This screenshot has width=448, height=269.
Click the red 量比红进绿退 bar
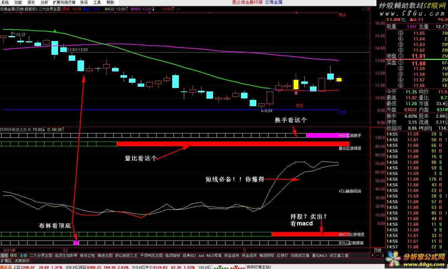click(x=233, y=144)
